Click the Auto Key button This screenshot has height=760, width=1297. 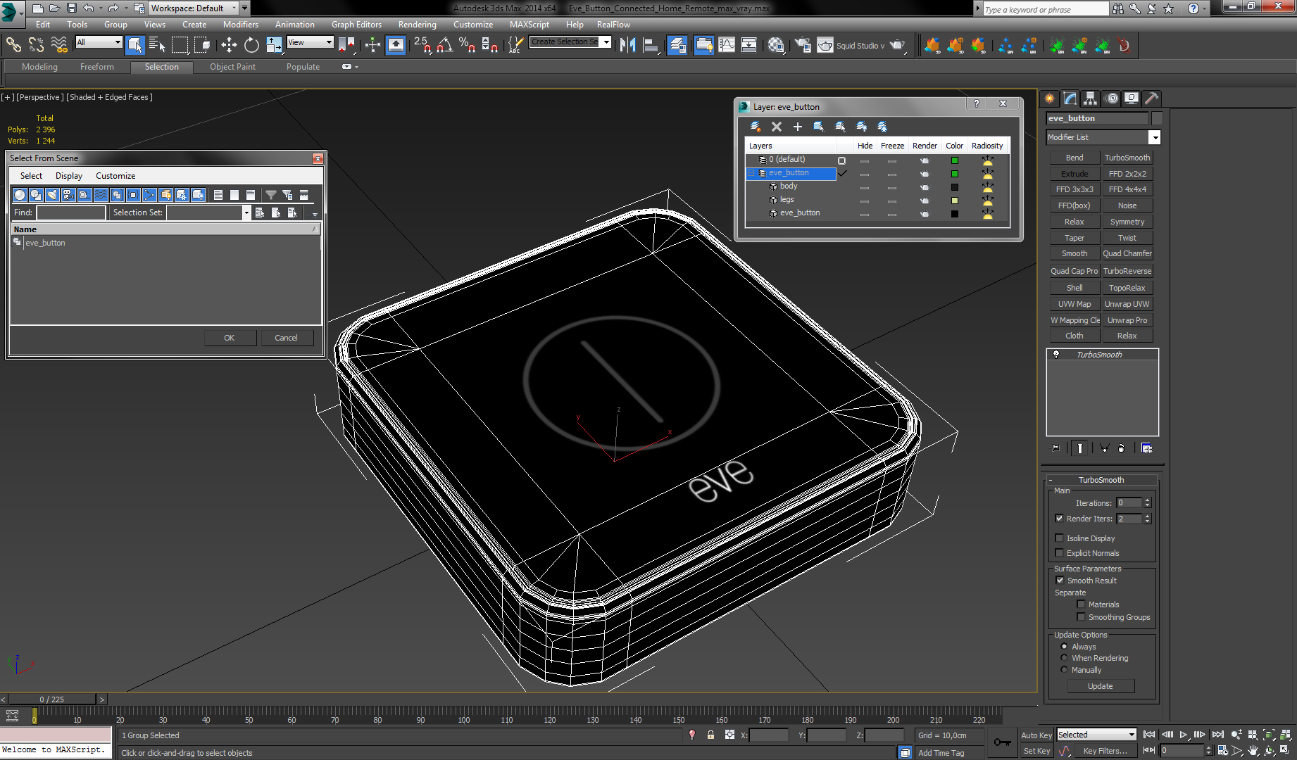[1036, 735]
